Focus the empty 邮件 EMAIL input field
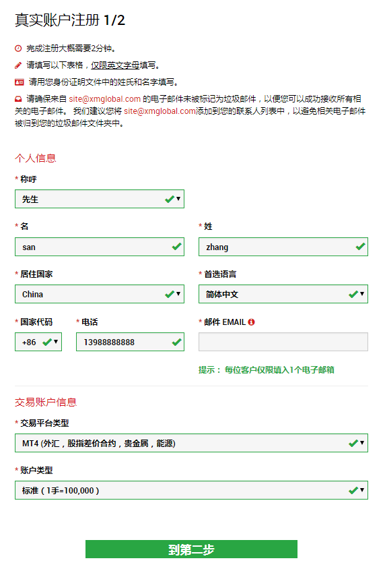This screenshot has width=385, height=569. coord(283,342)
